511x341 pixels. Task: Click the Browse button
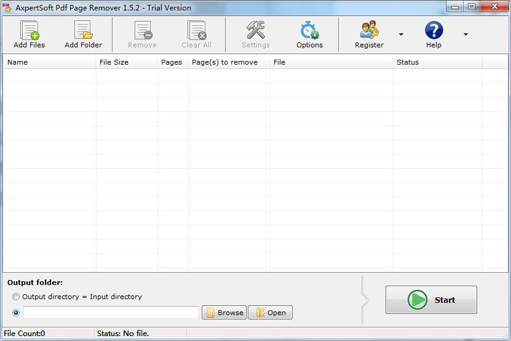(x=224, y=313)
